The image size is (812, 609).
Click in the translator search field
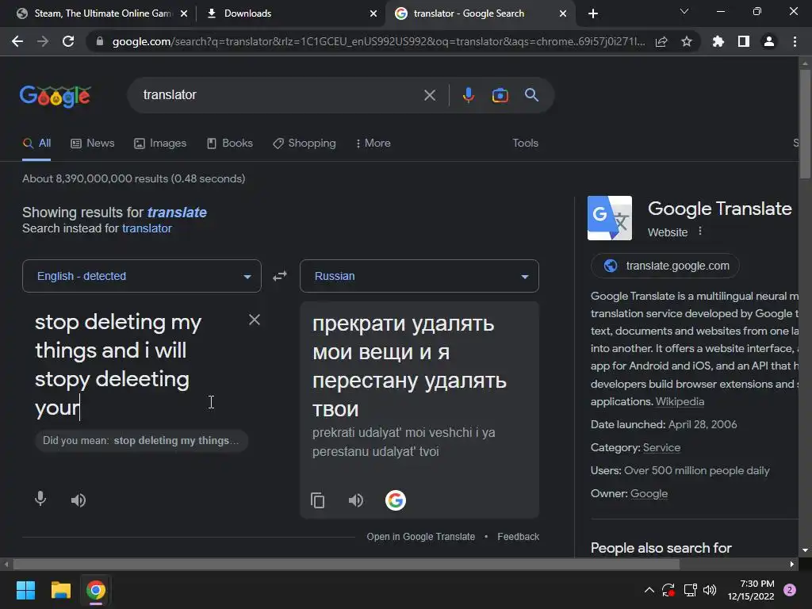(280, 95)
